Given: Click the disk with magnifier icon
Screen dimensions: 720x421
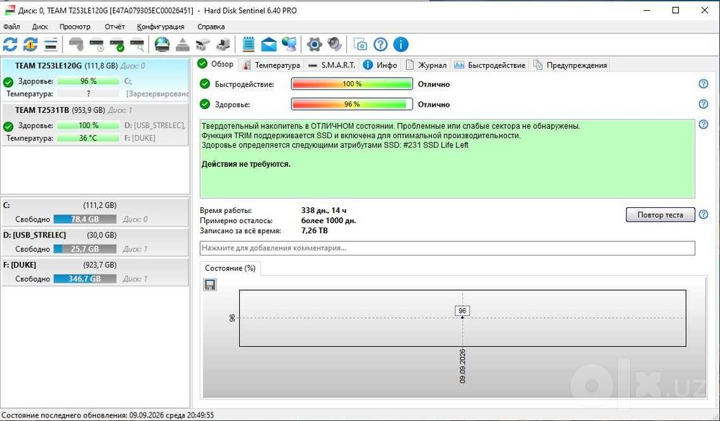Looking at the screenshot, I should 138,45.
